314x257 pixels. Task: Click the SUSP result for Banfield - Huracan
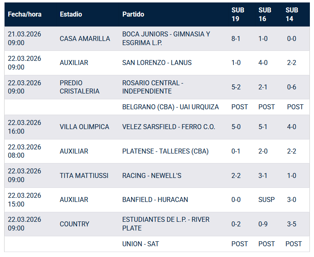click(266, 199)
